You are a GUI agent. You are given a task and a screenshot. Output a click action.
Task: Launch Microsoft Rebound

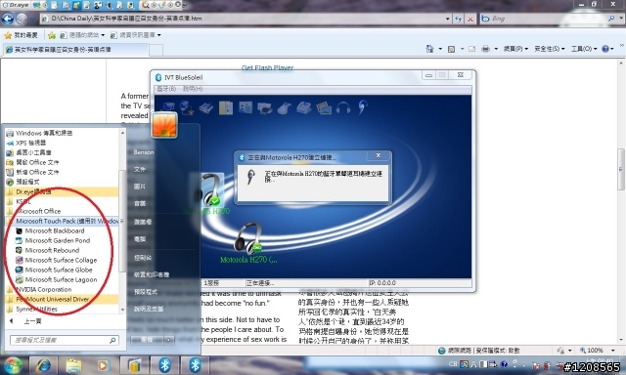[x=52, y=250]
